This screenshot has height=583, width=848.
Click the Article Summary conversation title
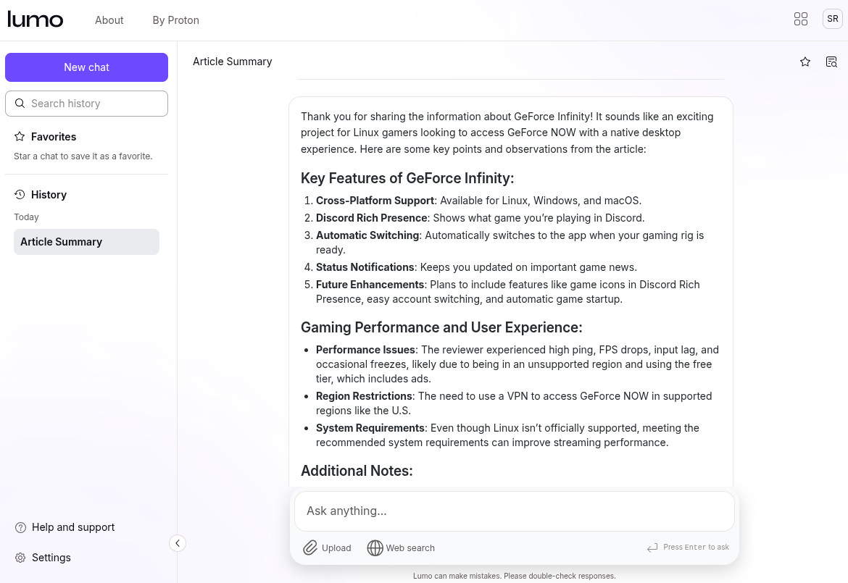point(233,62)
